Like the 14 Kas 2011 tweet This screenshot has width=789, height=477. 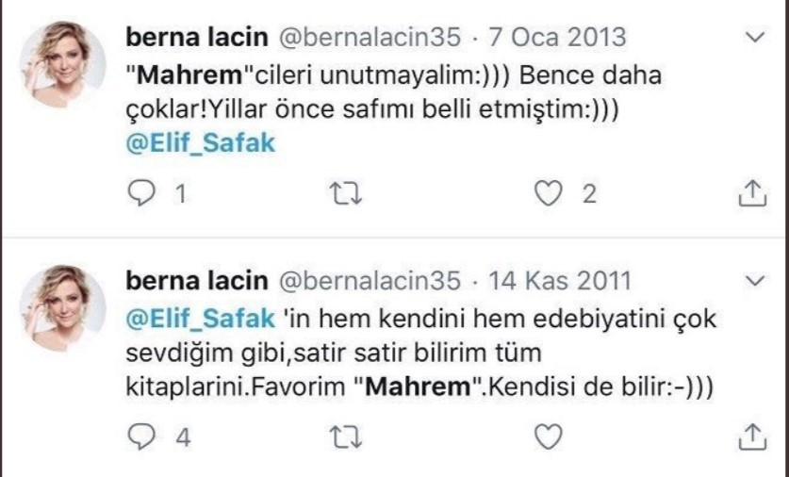coord(548,436)
